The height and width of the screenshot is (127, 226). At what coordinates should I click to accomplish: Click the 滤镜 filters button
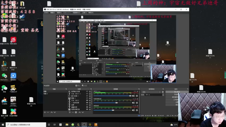pyautogui.click(x=84, y=86)
